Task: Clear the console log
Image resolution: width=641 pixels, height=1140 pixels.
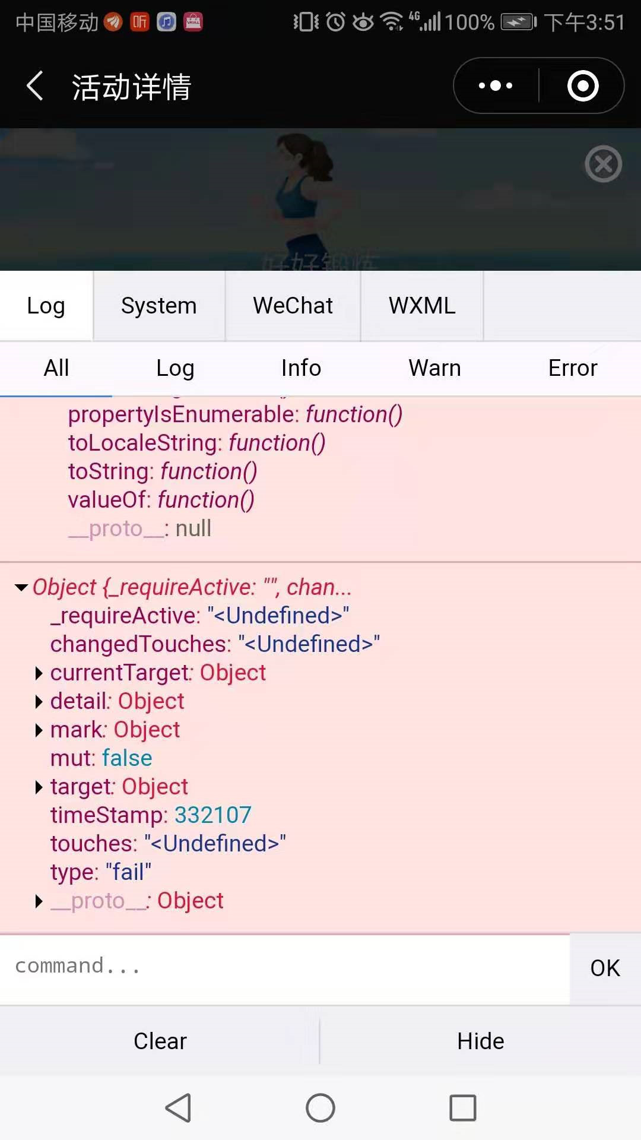Action: (160, 1041)
